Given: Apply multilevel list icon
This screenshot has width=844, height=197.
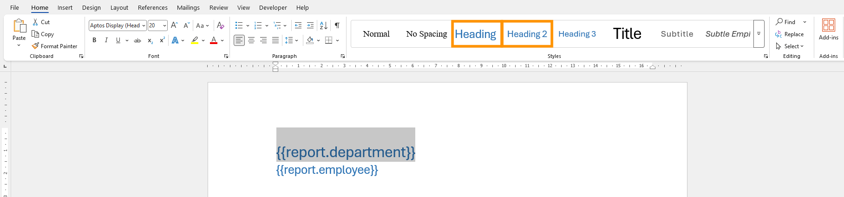Looking at the screenshot, I should tap(277, 25).
